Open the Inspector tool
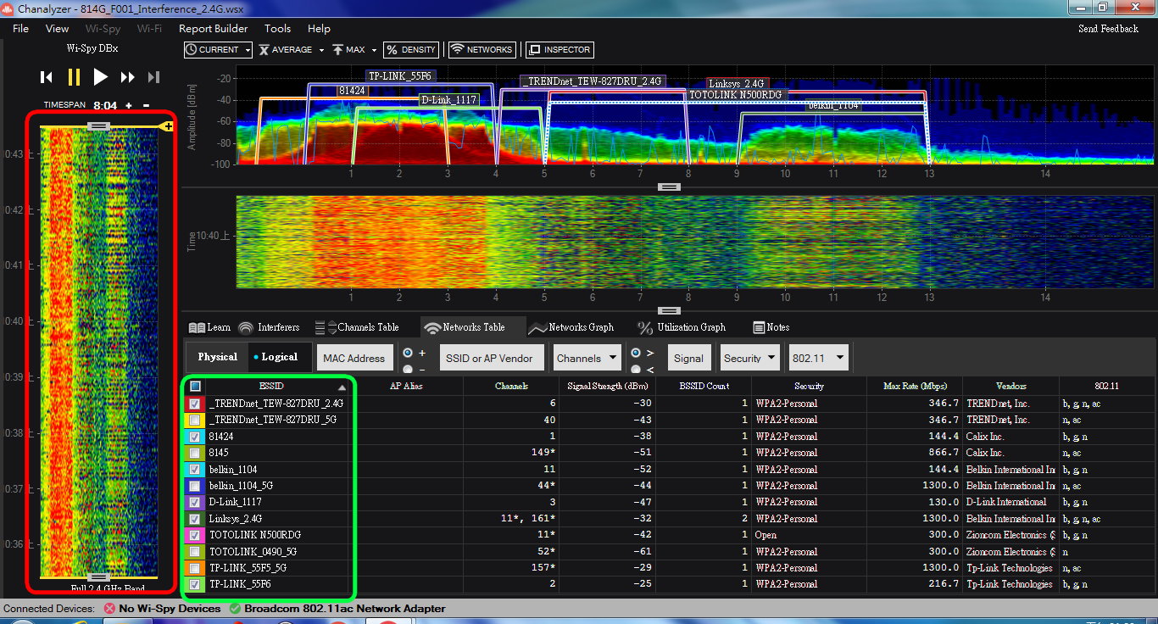Viewport: 1158px width, 624px height. tap(560, 50)
